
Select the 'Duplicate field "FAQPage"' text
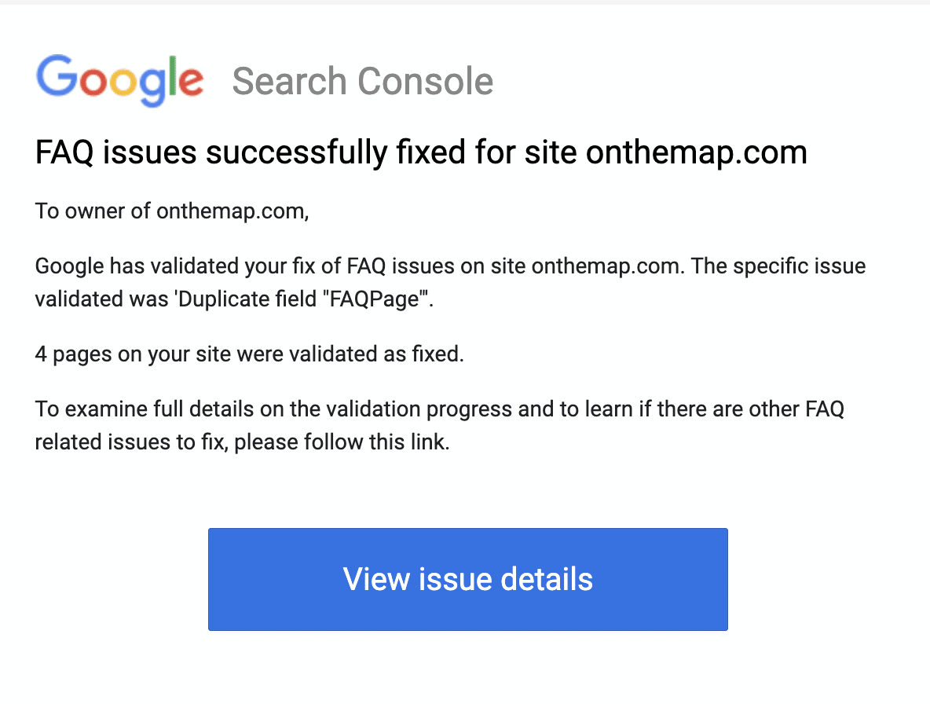(x=303, y=299)
